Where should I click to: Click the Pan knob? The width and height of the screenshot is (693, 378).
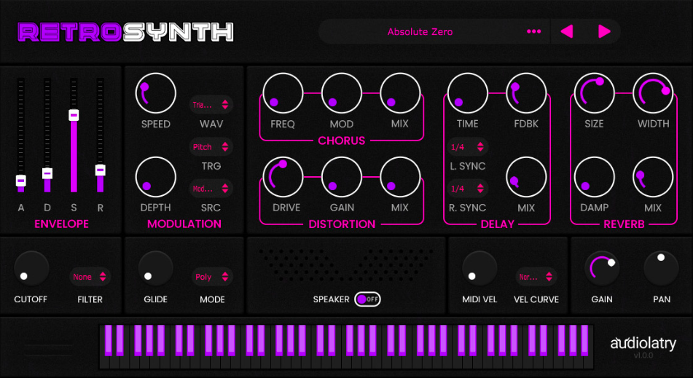click(x=661, y=269)
